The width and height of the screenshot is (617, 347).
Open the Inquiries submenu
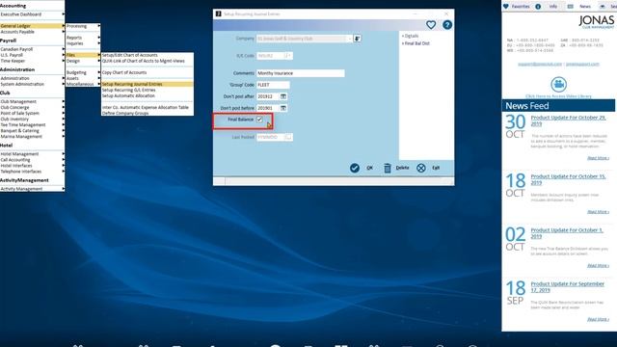point(83,43)
